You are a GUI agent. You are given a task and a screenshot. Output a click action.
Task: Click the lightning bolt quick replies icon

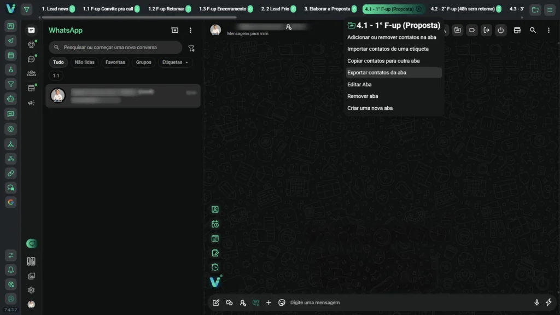pyautogui.click(x=549, y=302)
